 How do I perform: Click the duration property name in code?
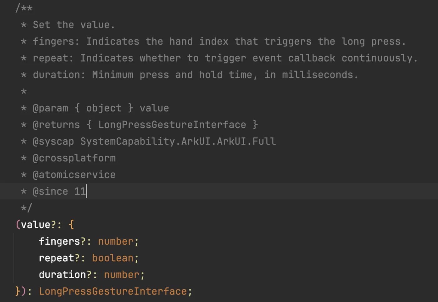point(62,275)
